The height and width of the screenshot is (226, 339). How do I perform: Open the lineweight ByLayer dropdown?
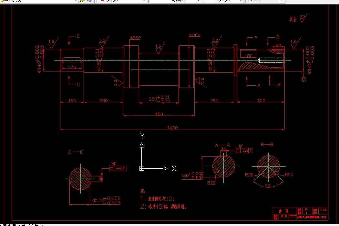(x=223, y=1)
